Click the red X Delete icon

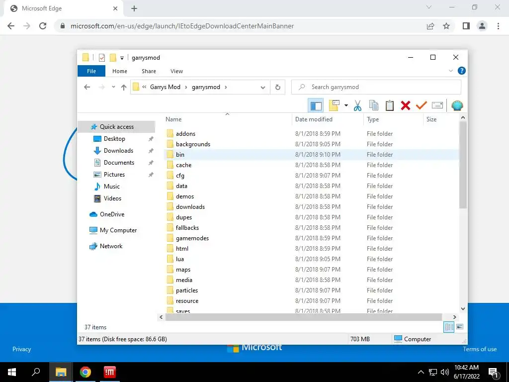tap(406, 105)
